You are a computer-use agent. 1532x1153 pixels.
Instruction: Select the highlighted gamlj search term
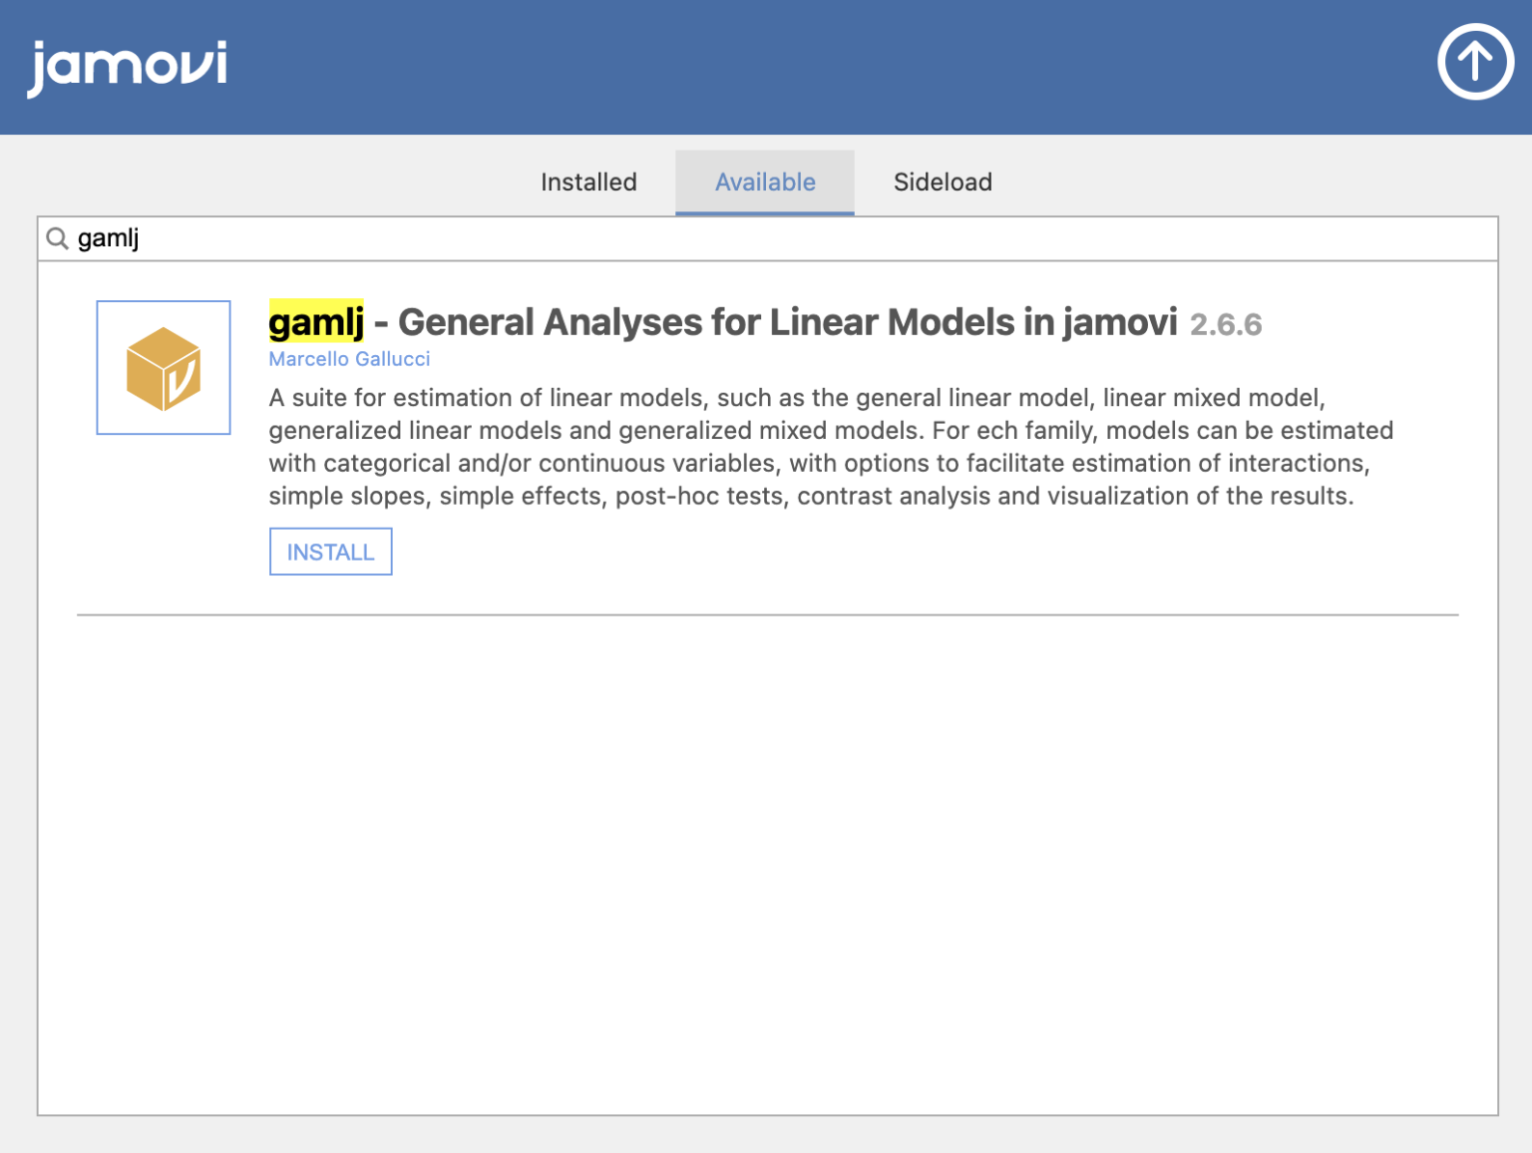point(314,321)
